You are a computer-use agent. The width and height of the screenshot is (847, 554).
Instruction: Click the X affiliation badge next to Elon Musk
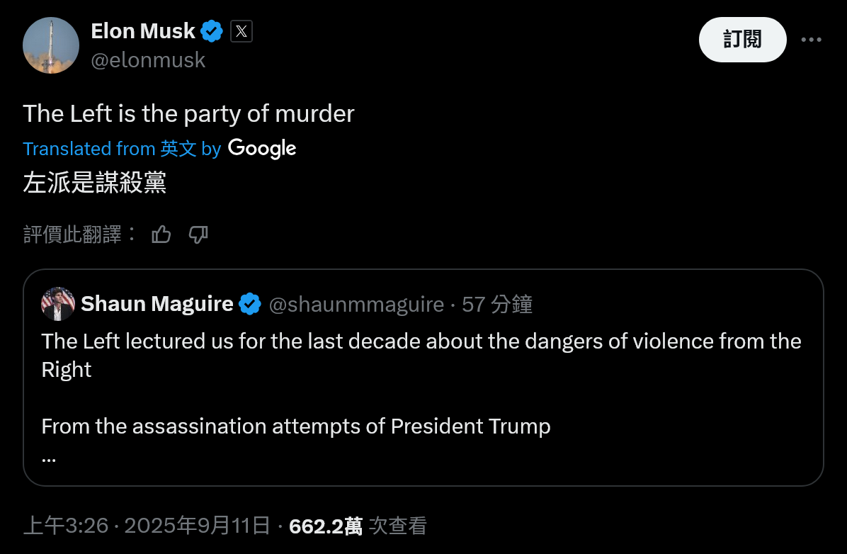click(x=241, y=32)
